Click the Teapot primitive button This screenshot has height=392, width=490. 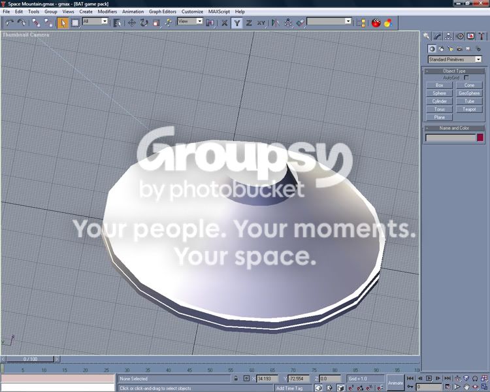469,109
